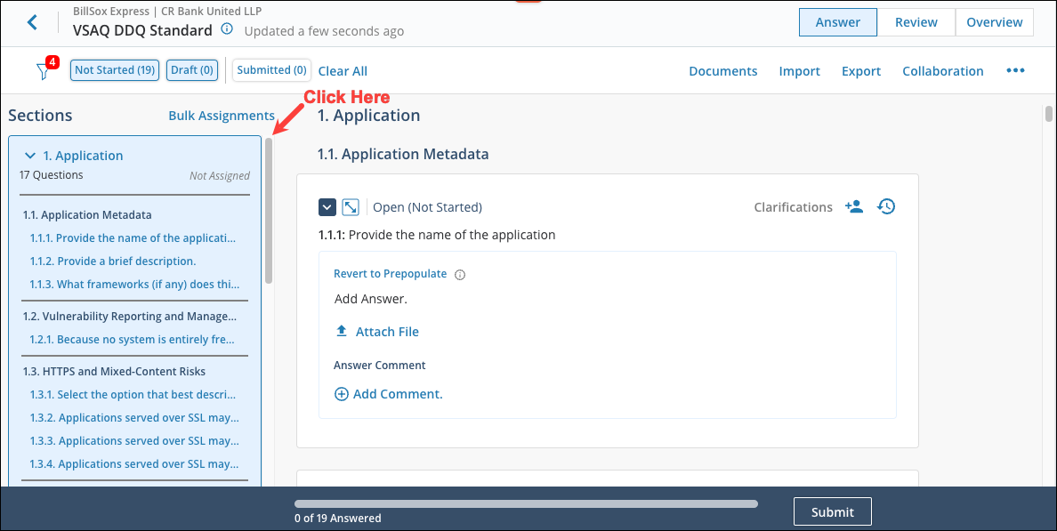Toggle the Draft (0) filter
The height and width of the screenshot is (531, 1057).
[x=191, y=70]
